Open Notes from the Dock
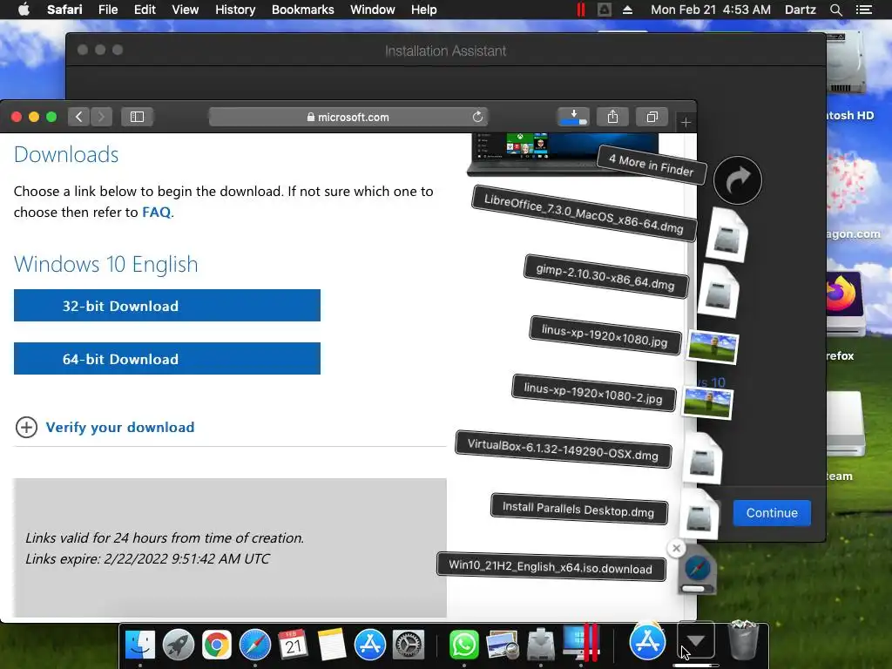 [332, 645]
